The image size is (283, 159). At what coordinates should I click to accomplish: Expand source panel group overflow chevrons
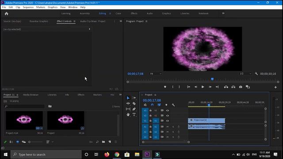[121, 21]
